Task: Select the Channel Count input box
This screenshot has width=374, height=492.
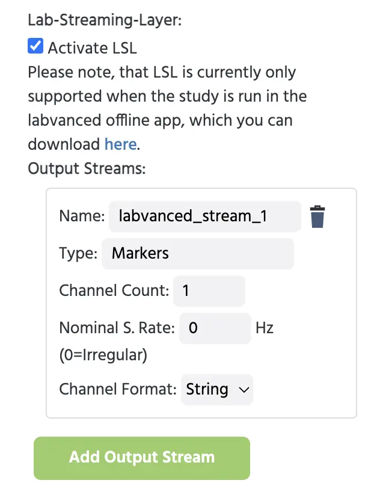Action: (x=209, y=291)
